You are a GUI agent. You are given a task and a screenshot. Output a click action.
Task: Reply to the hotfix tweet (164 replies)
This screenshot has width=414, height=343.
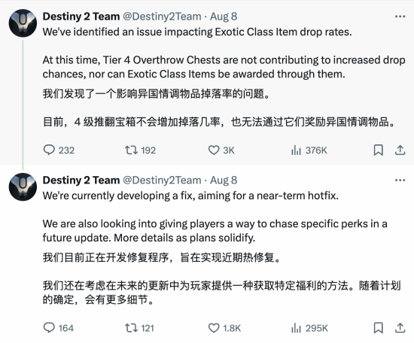[x=59, y=328]
